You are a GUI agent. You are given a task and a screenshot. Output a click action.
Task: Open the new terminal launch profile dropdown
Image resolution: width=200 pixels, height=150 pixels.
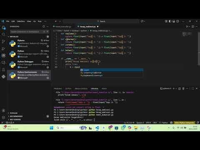176,88
